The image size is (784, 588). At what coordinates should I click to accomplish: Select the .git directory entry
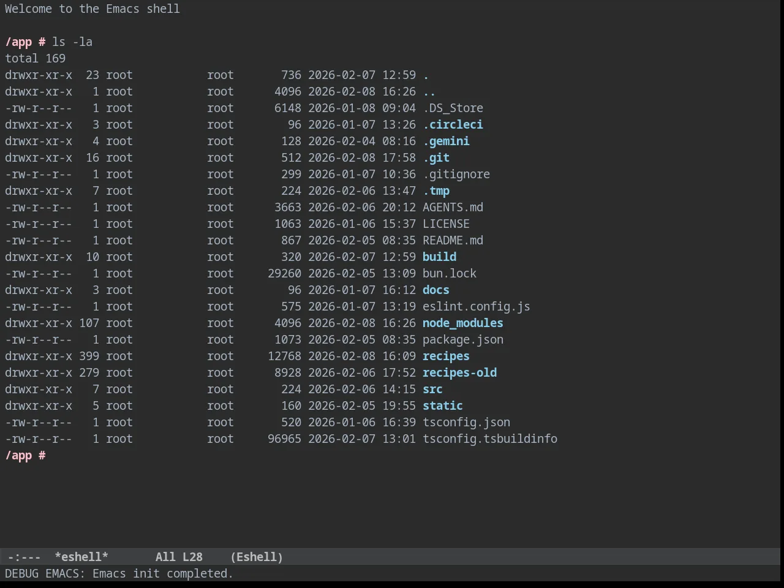pyautogui.click(x=436, y=157)
